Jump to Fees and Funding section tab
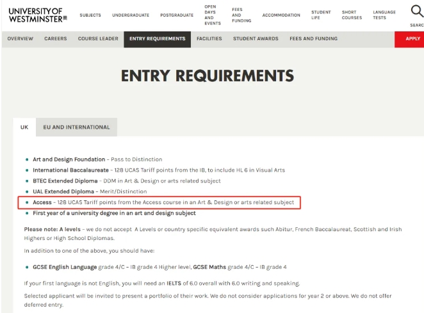 [x=313, y=38]
